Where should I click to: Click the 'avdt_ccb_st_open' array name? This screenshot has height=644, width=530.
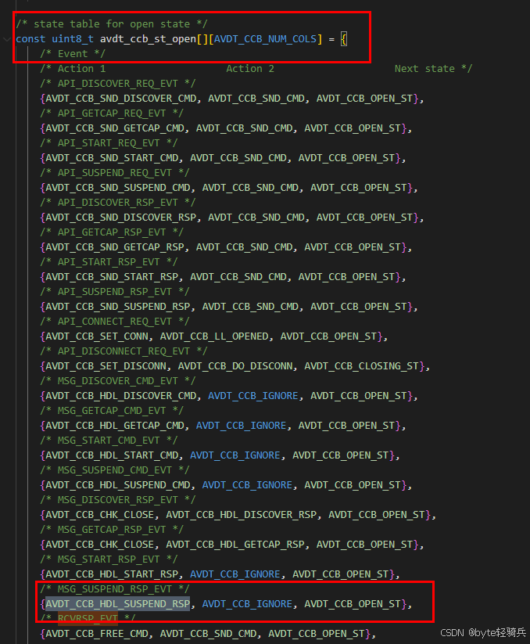tap(148, 39)
